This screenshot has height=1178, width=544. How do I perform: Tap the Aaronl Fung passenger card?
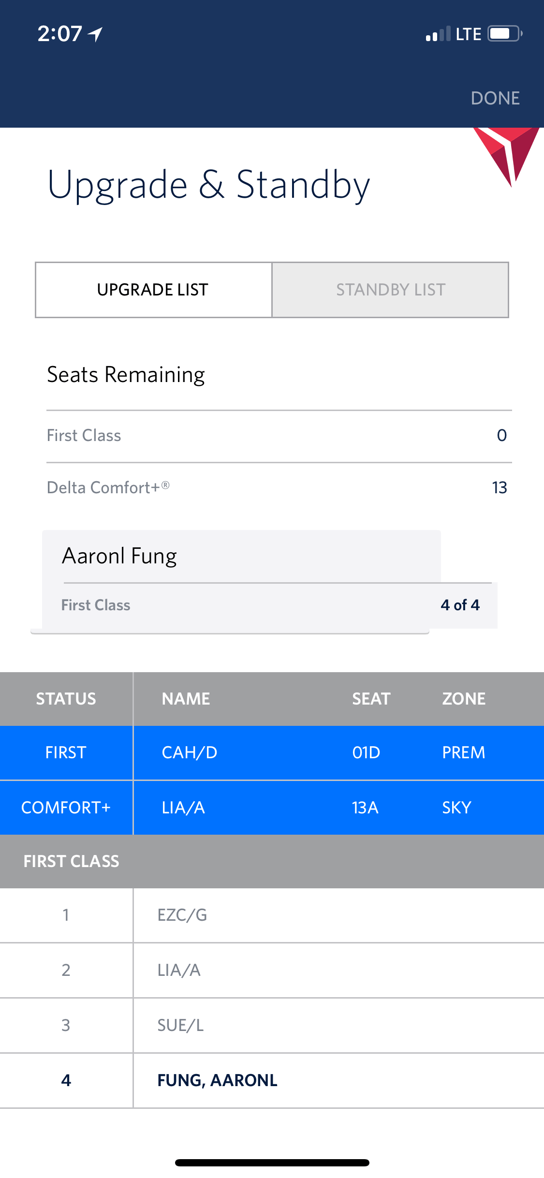point(242,580)
